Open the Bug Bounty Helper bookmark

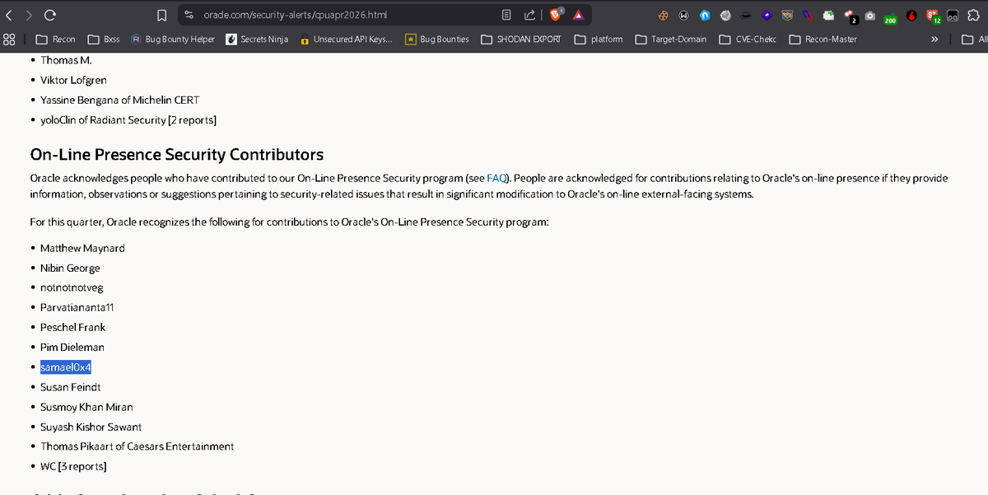[x=172, y=39]
